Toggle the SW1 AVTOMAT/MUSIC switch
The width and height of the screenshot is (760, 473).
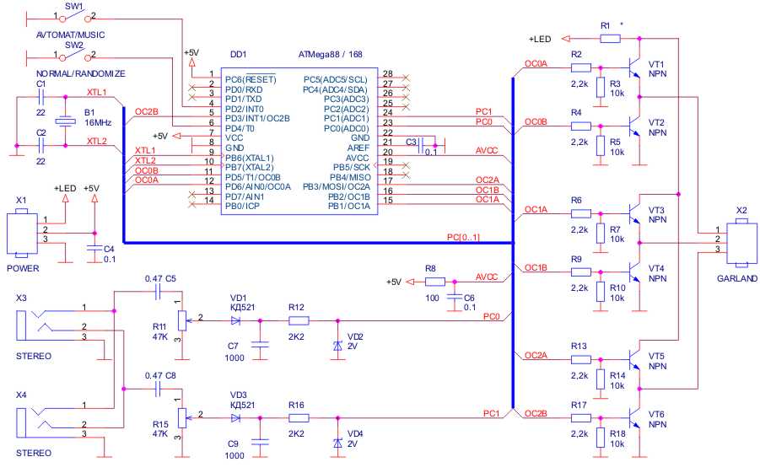(x=74, y=17)
